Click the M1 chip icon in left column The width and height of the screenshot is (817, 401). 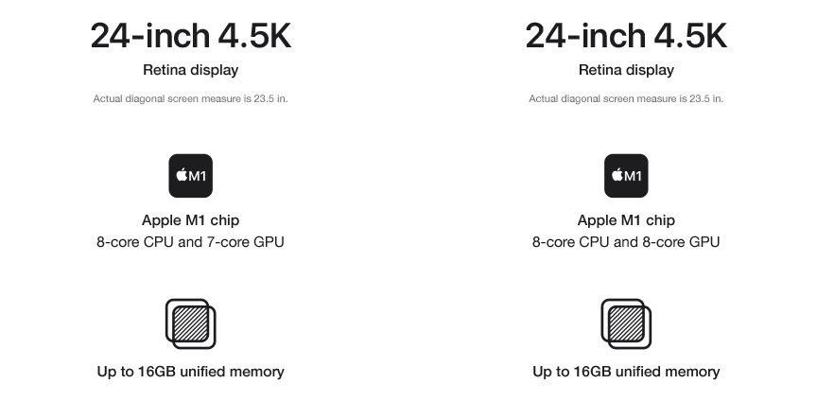[191, 176]
